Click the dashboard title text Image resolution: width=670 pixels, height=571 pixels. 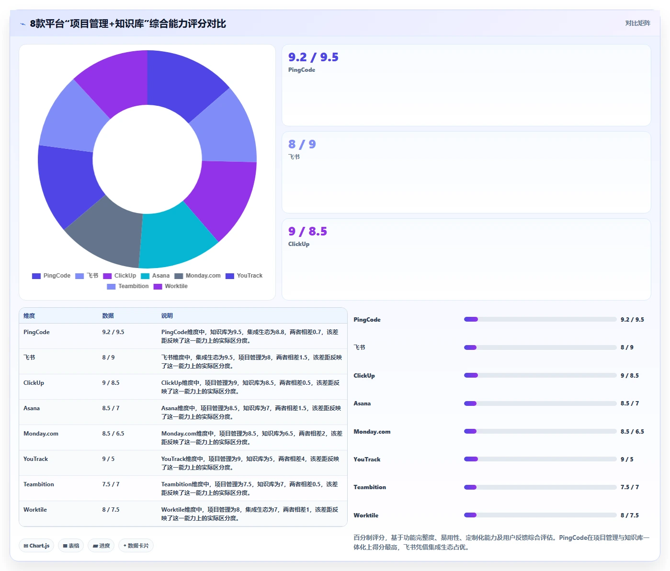(x=128, y=24)
